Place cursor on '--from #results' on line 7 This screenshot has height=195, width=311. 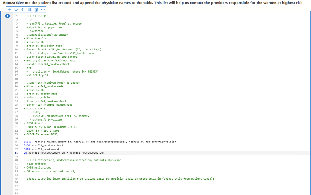point(35,39)
